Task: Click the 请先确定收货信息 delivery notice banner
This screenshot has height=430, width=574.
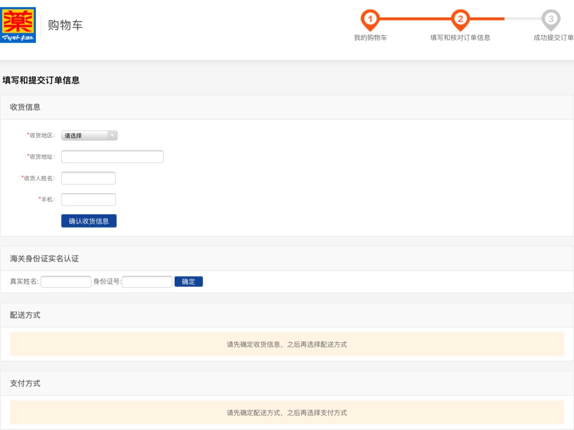Action: pyautogui.click(x=287, y=344)
